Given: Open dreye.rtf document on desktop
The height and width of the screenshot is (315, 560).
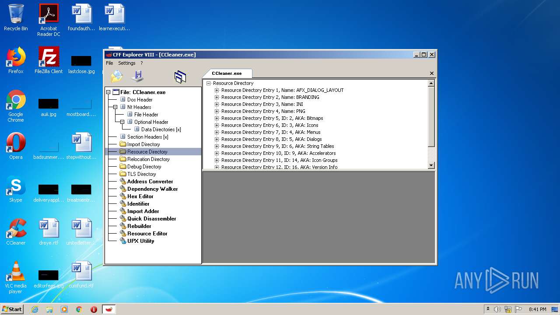Looking at the screenshot, I should coord(49,232).
